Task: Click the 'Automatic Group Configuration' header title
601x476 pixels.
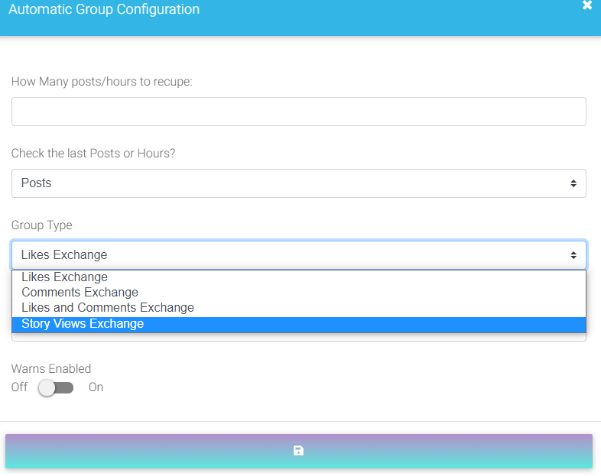Action: pyautogui.click(x=104, y=10)
